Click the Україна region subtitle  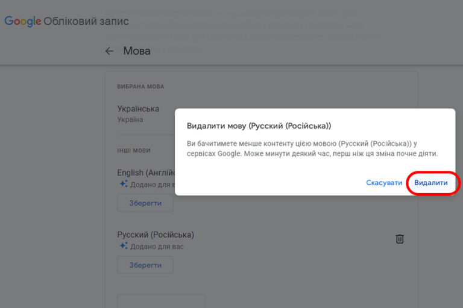pos(130,120)
